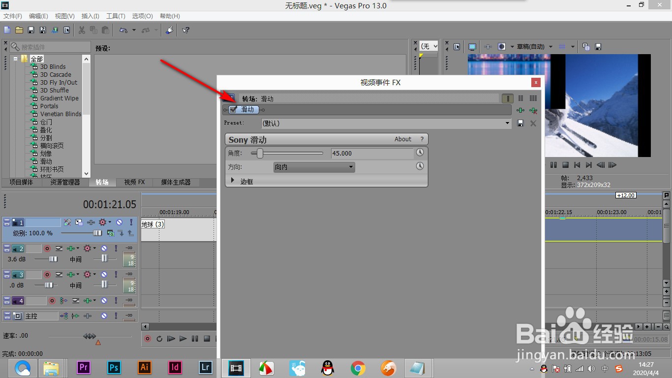Click the Save As toolbar icon
The height and width of the screenshot is (378, 672).
click(43, 30)
